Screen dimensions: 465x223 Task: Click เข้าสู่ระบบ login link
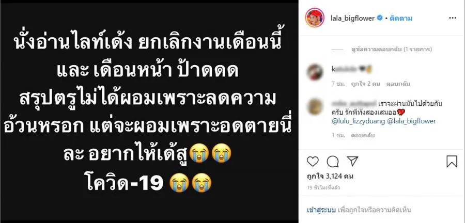pos(321,210)
